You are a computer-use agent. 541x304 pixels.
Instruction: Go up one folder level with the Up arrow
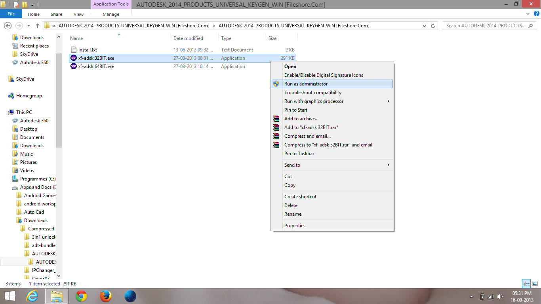click(x=38, y=26)
